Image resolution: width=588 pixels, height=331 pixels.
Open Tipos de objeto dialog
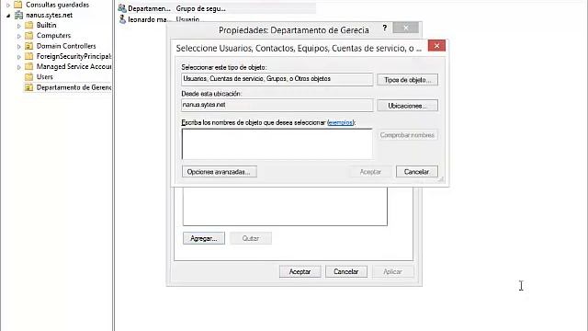[x=407, y=80]
